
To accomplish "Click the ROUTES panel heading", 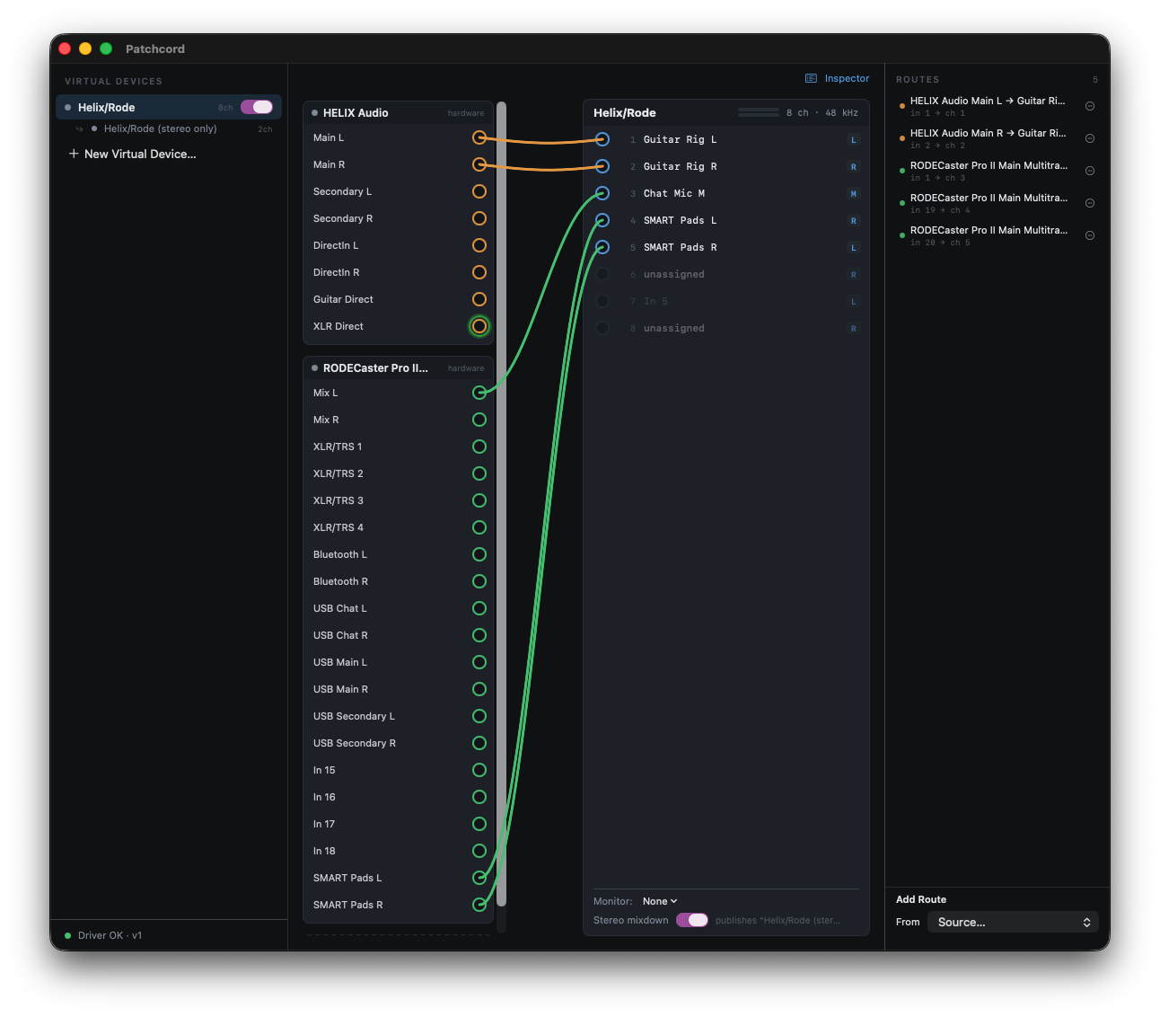I will pos(918,79).
